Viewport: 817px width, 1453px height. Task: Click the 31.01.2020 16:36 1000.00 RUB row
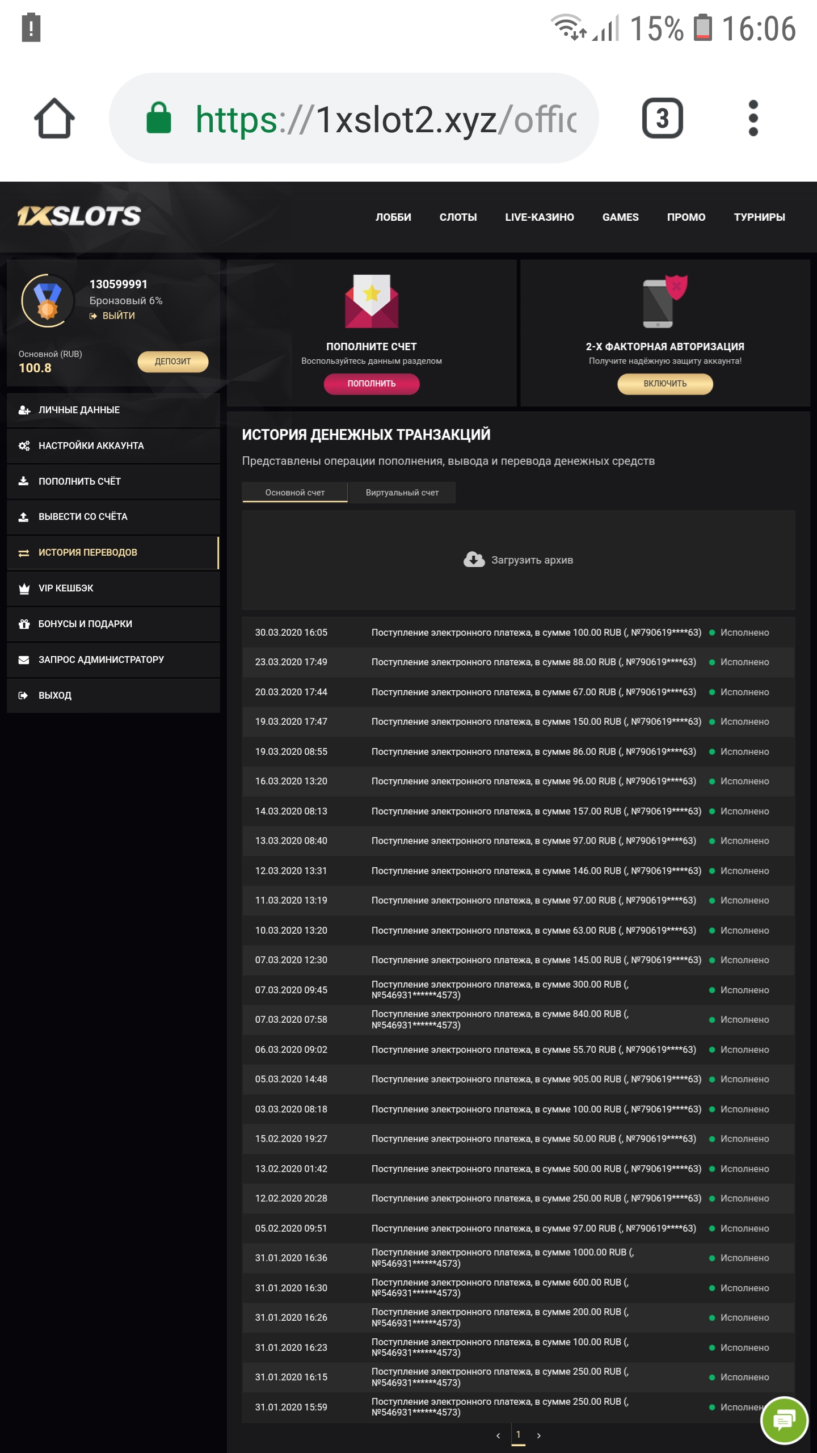pos(518,1258)
